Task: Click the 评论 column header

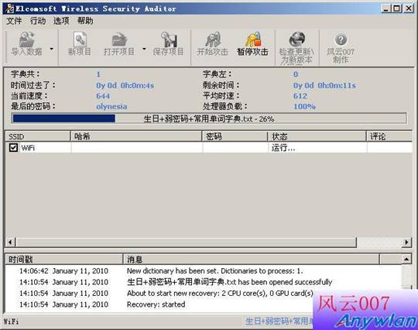Action: [x=389, y=136]
